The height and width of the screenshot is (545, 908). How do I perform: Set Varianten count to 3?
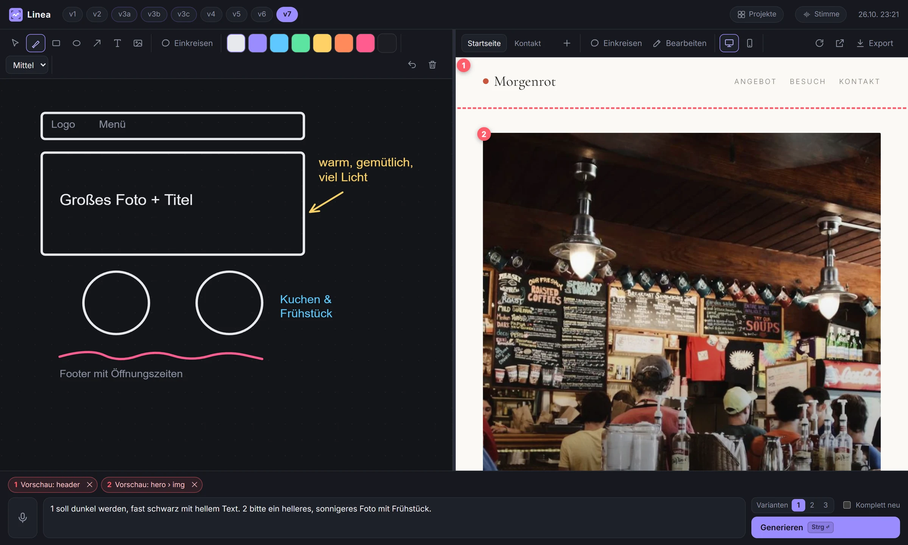pos(826,505)
